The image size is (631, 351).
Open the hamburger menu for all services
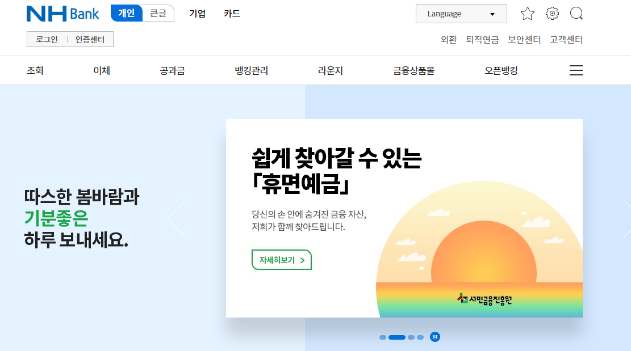[576, 70]
